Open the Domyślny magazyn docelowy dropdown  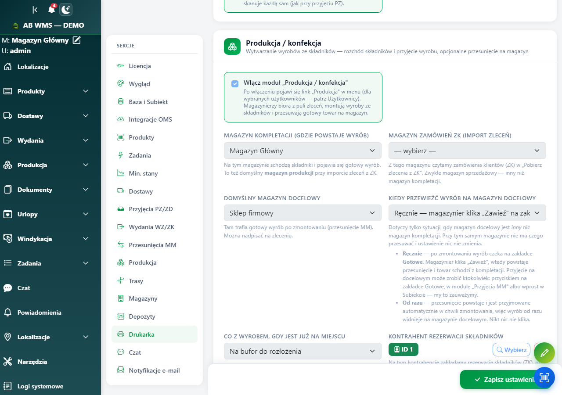[x=303, y=213]
